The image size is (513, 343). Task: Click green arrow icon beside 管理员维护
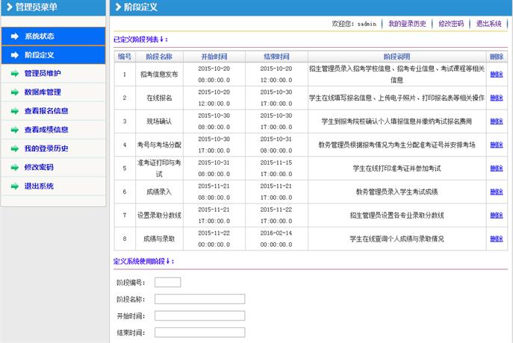[x=15, y=74]
